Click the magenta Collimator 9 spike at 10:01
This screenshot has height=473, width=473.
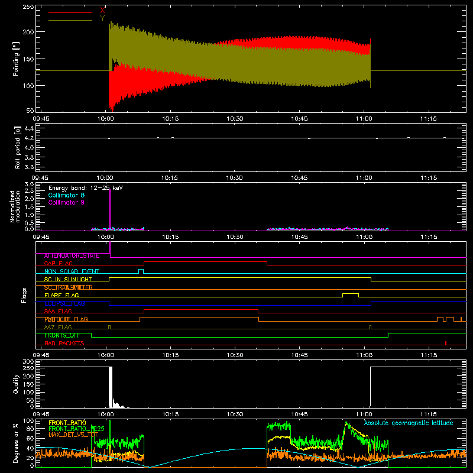(110, 210)
